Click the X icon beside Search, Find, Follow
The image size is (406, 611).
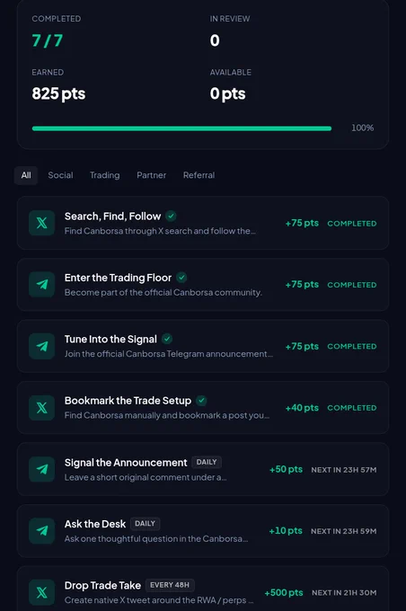tap(41, 223)
